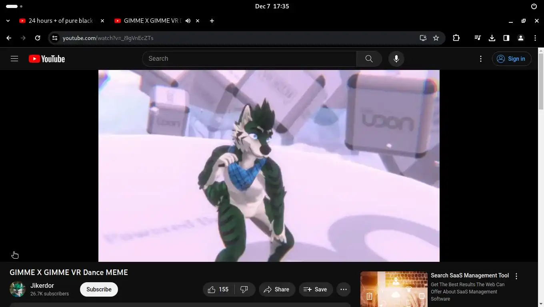Open the browser profile icon

tap(521, 38)
